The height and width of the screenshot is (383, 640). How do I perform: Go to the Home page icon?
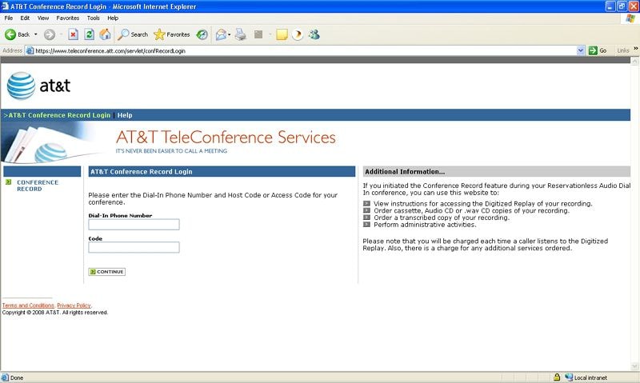105,34
